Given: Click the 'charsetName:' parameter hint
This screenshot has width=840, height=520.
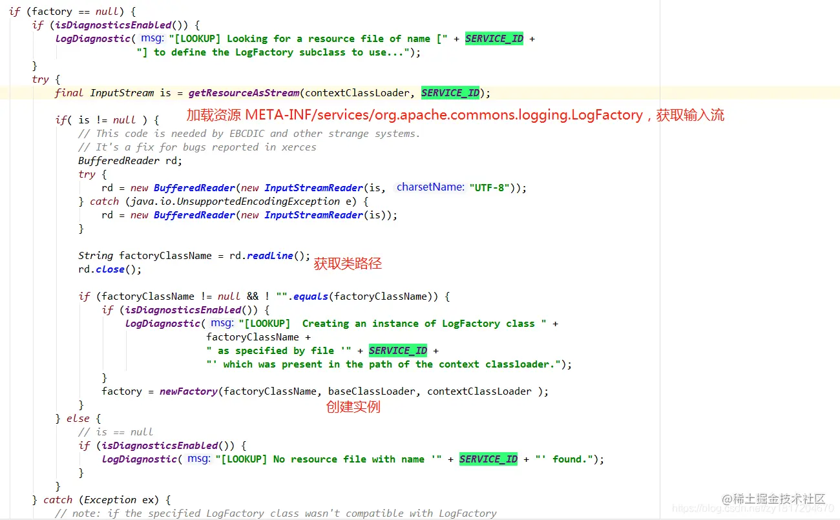Looking at the screenshot, I should (x=430, y=187).
